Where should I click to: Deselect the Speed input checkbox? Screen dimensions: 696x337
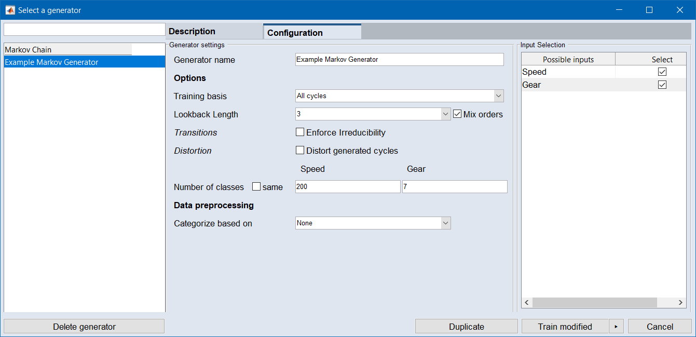tap(662, 72)
